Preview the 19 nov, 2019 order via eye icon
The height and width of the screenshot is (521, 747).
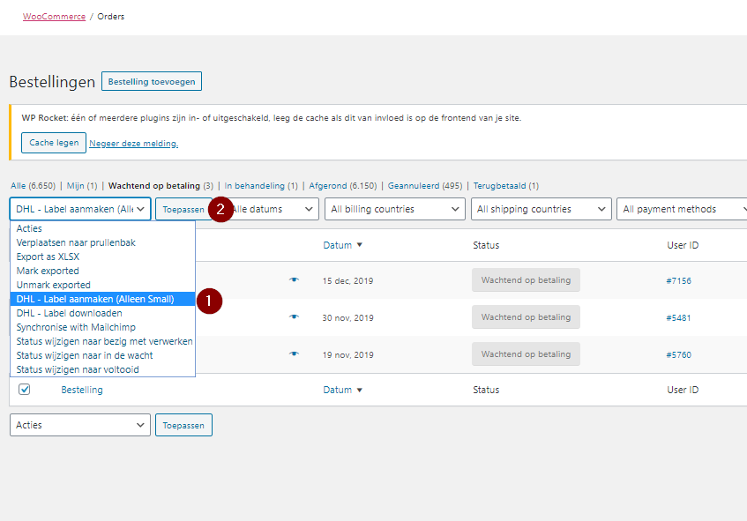tap(294, 354)
